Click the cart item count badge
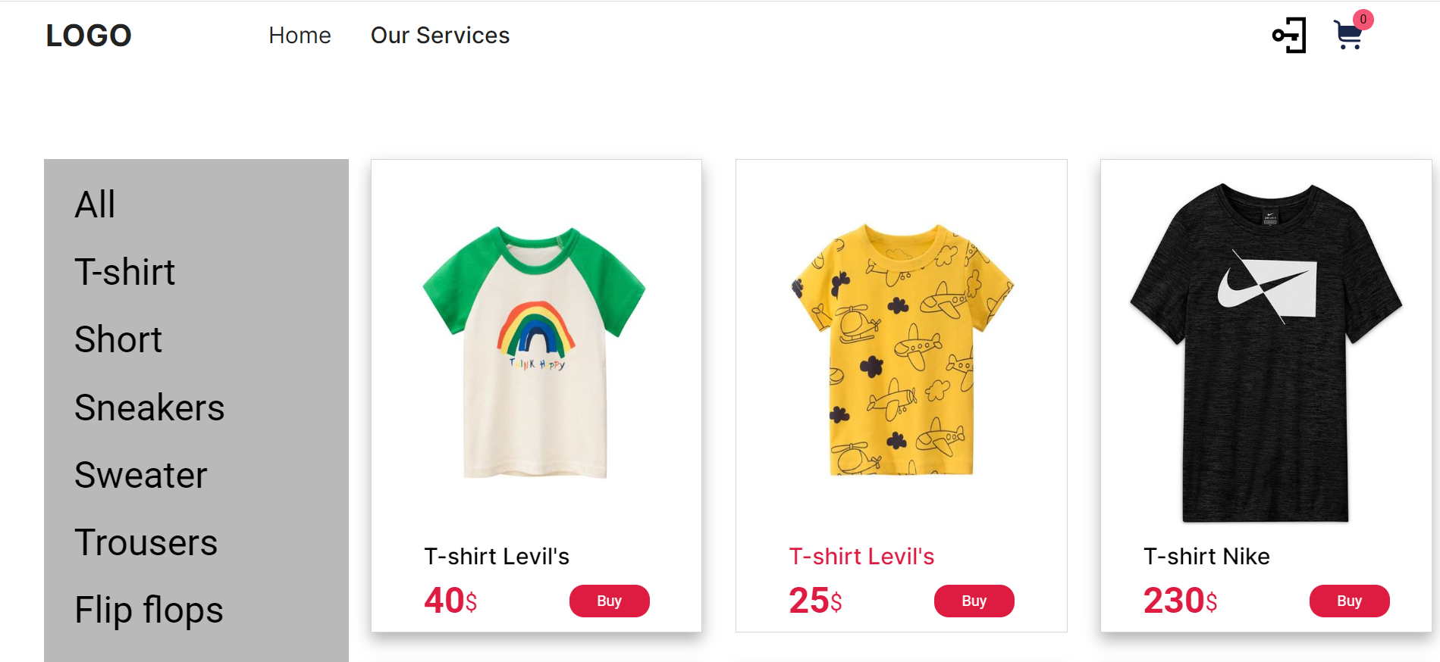Viewport: 1440px width, 662px height. pos(1363,19)
